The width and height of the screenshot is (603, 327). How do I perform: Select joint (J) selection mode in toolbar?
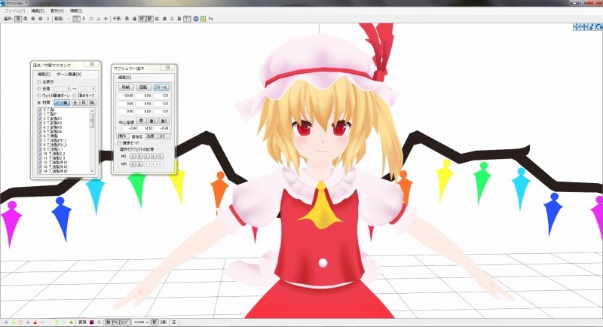(x=48, y=18)
